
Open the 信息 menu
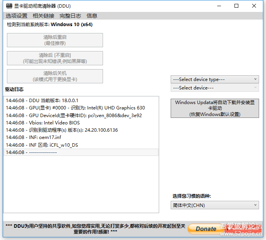pos(91,16)
